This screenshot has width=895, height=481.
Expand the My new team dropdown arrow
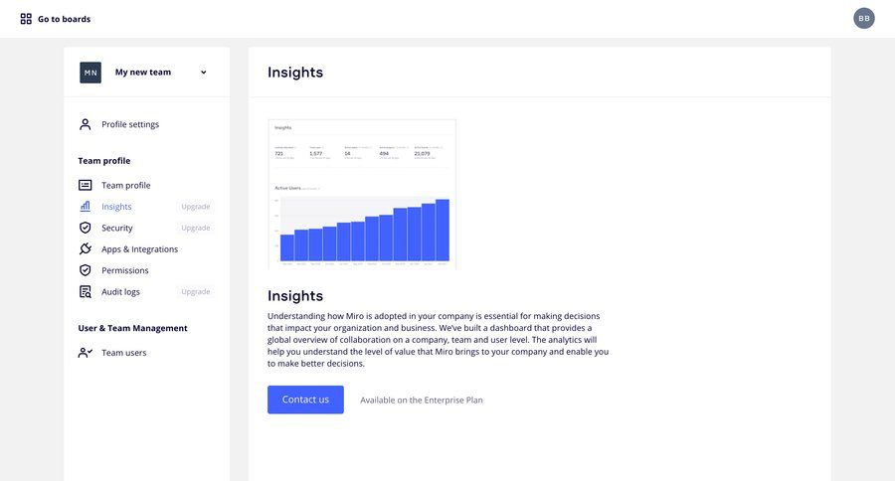pos(203,73)
